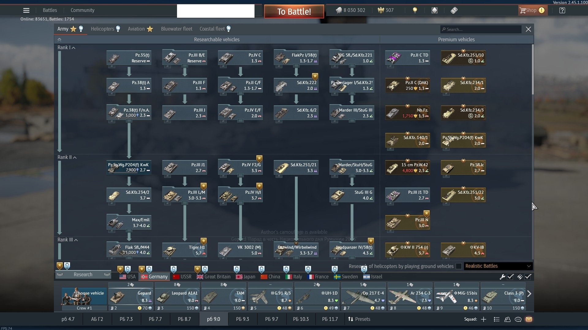Open the Presets button
Screen dimensions: 588x330
(x=359, y=319)
